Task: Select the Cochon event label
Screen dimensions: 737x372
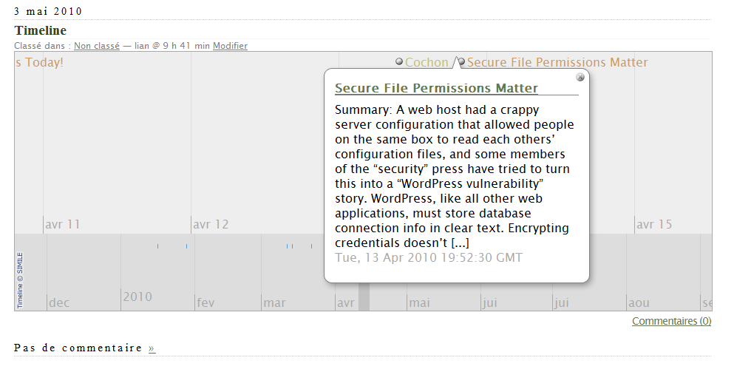Action: point(427,62)
